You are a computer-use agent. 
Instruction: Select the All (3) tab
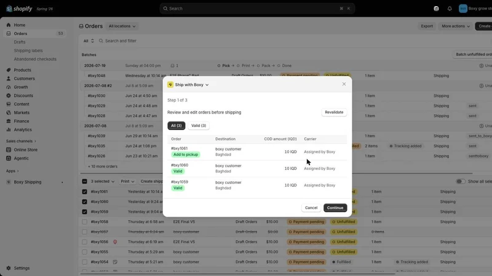177,126
